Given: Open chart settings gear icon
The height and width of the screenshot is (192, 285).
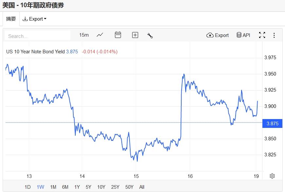Looking at the screenshot, I should pos(272,176).
